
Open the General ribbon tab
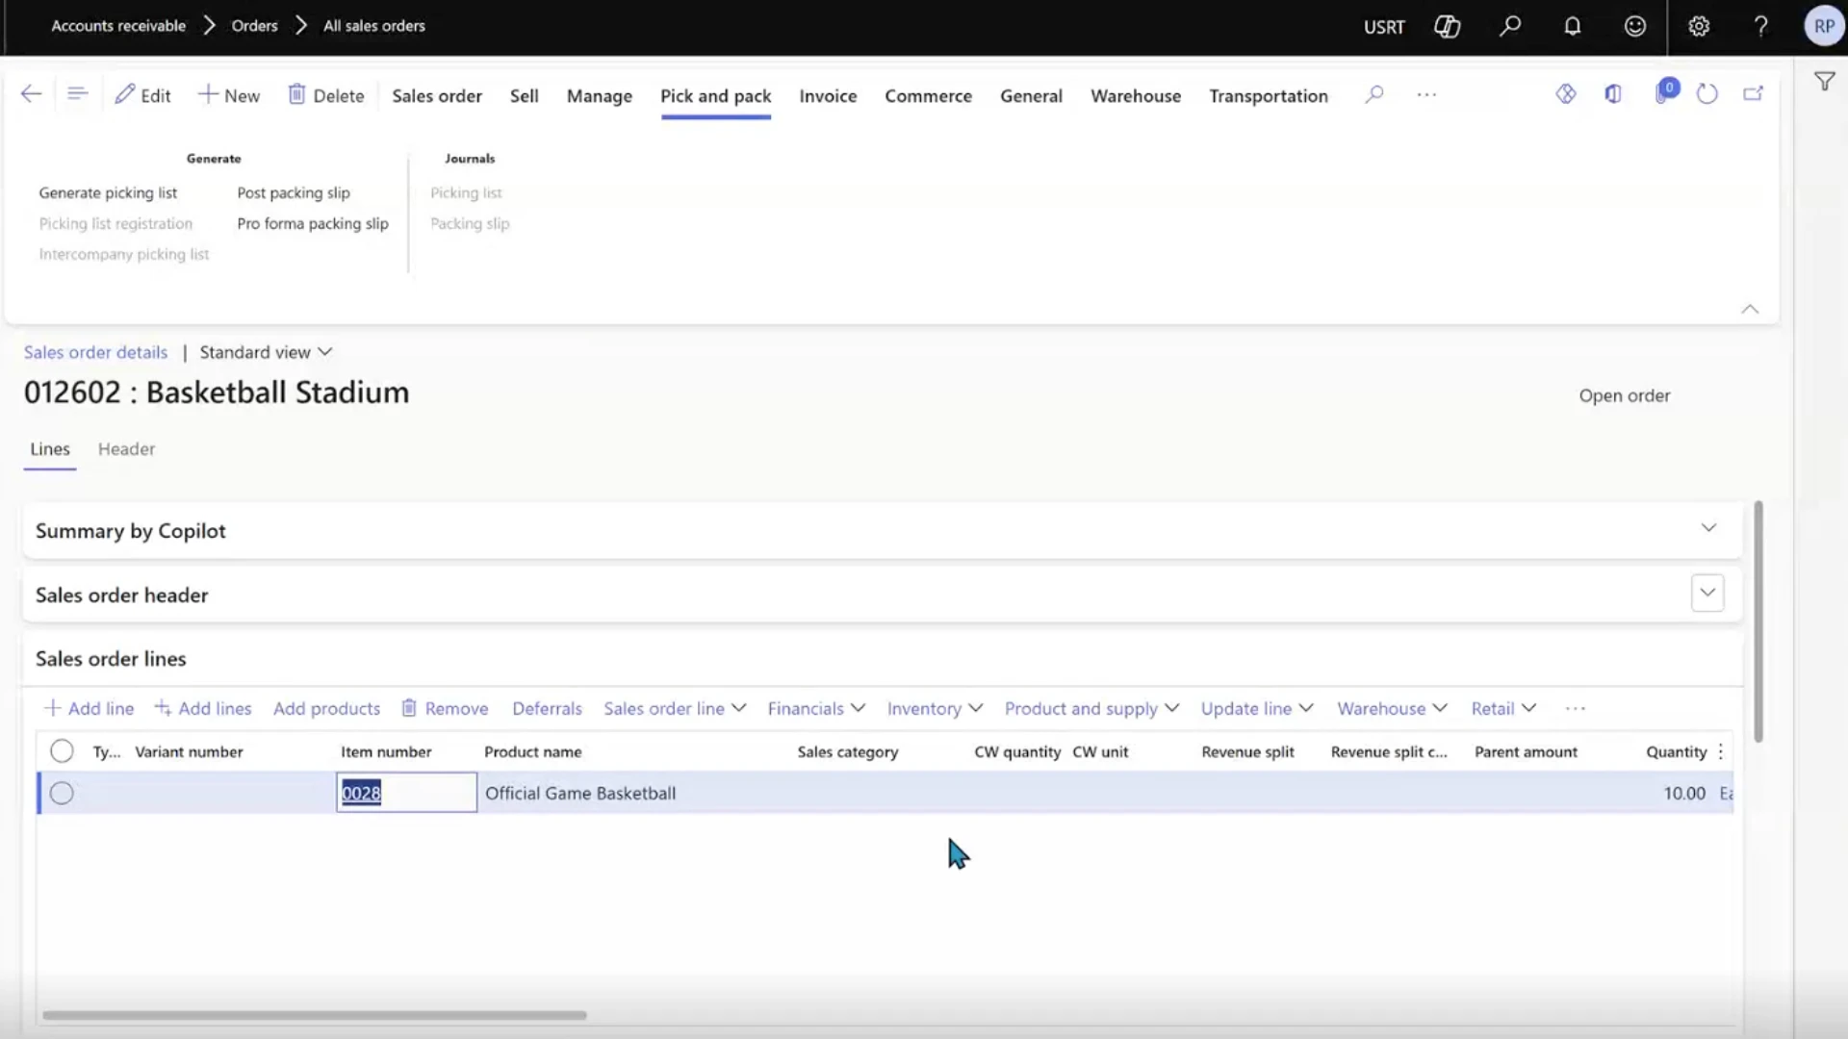(1031, 95)
